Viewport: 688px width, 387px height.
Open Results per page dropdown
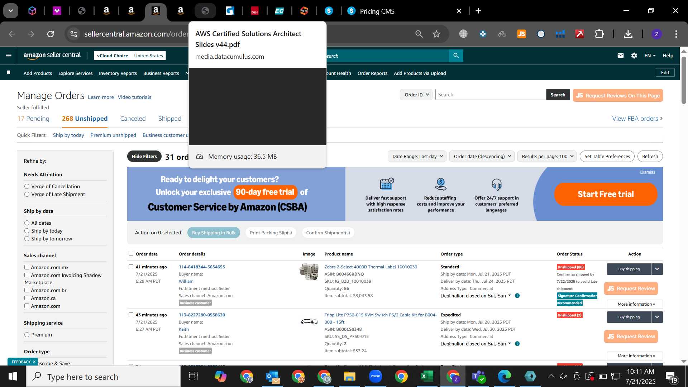point(547,156)
